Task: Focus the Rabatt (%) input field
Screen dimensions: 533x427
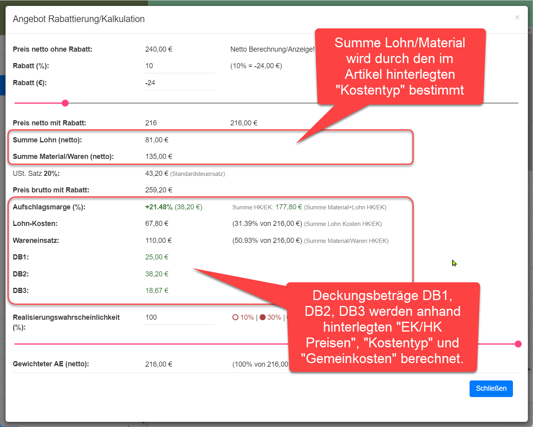Action: (x=179, y=66)
